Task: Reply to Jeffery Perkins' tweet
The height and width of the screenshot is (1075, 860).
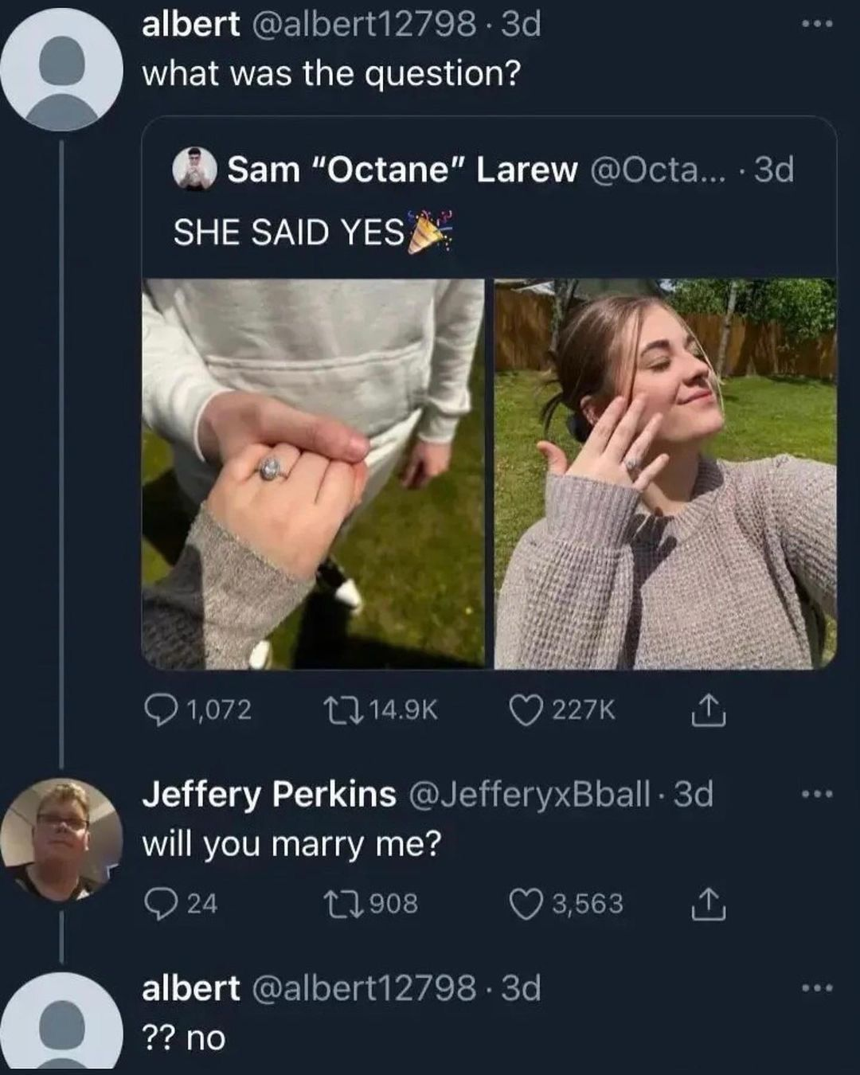Action: pyautogui.click(x=161, y=903)
